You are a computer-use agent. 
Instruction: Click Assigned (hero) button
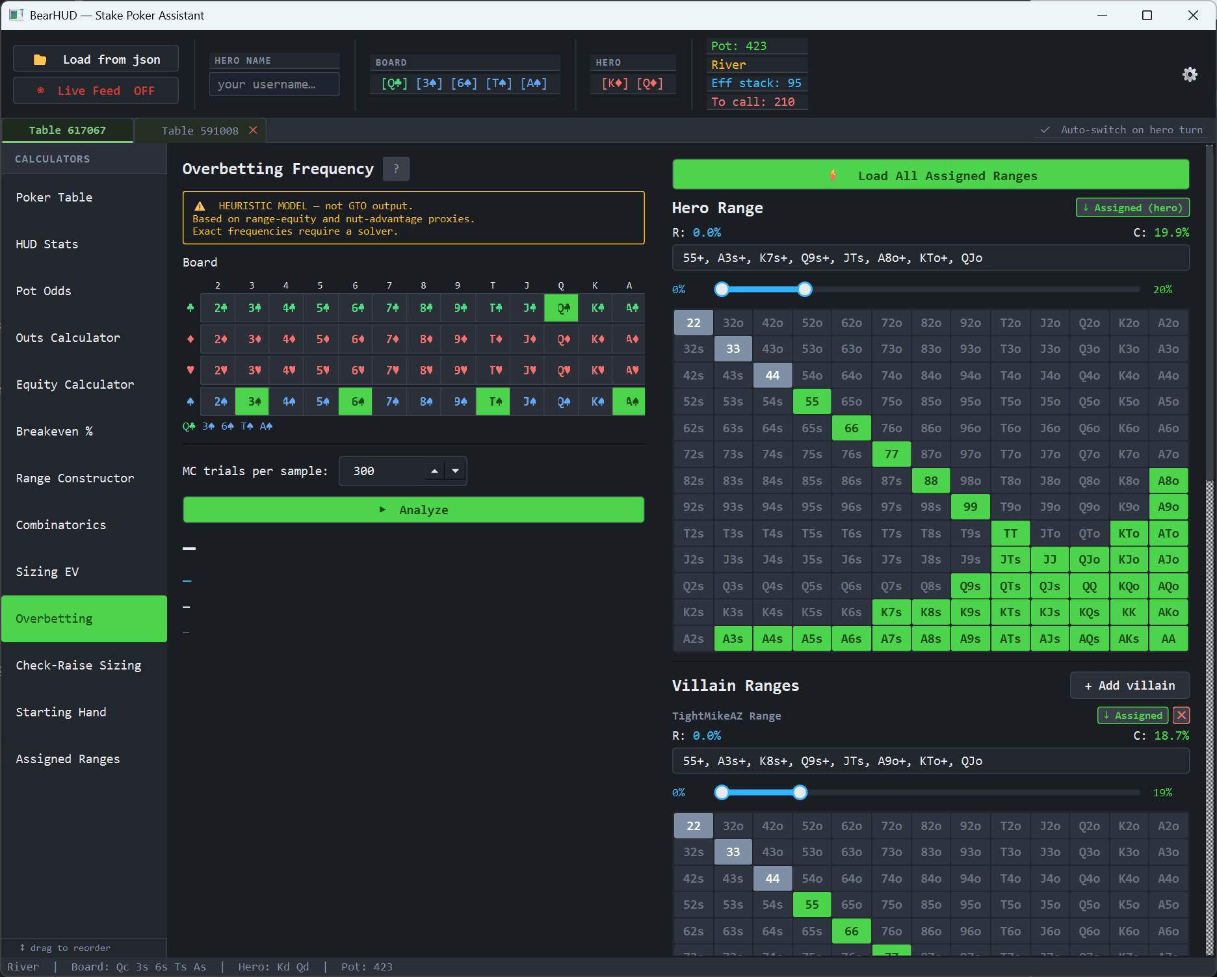coord(1133,207)
